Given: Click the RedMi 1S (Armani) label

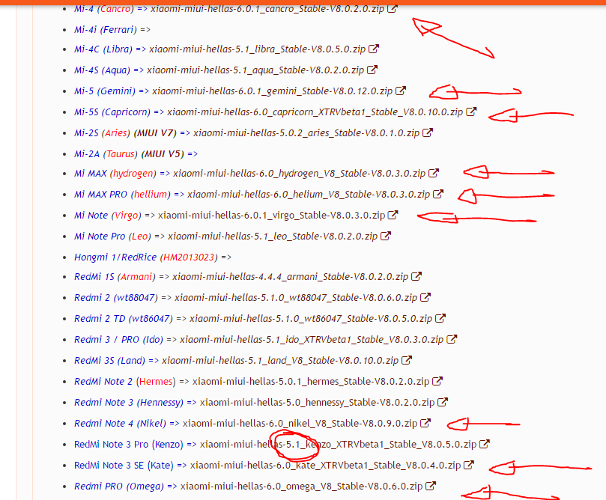Looking at the screenshot, I should click(115, 276).
